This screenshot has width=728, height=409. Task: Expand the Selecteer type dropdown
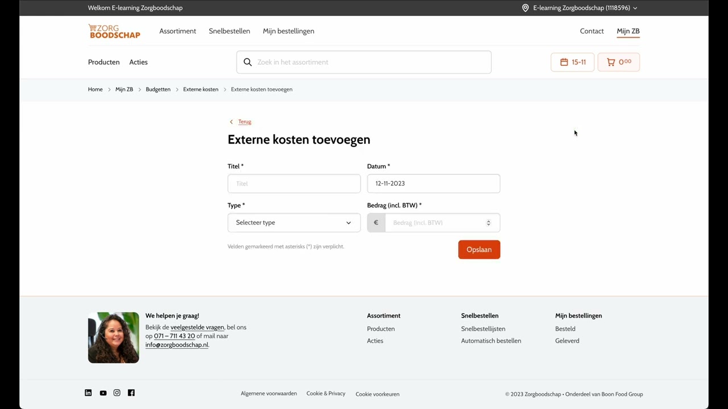(294, 223)
